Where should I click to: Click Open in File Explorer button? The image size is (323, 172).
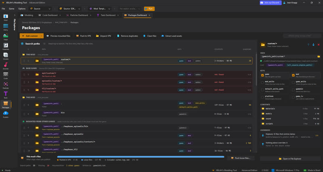point(290,159)
